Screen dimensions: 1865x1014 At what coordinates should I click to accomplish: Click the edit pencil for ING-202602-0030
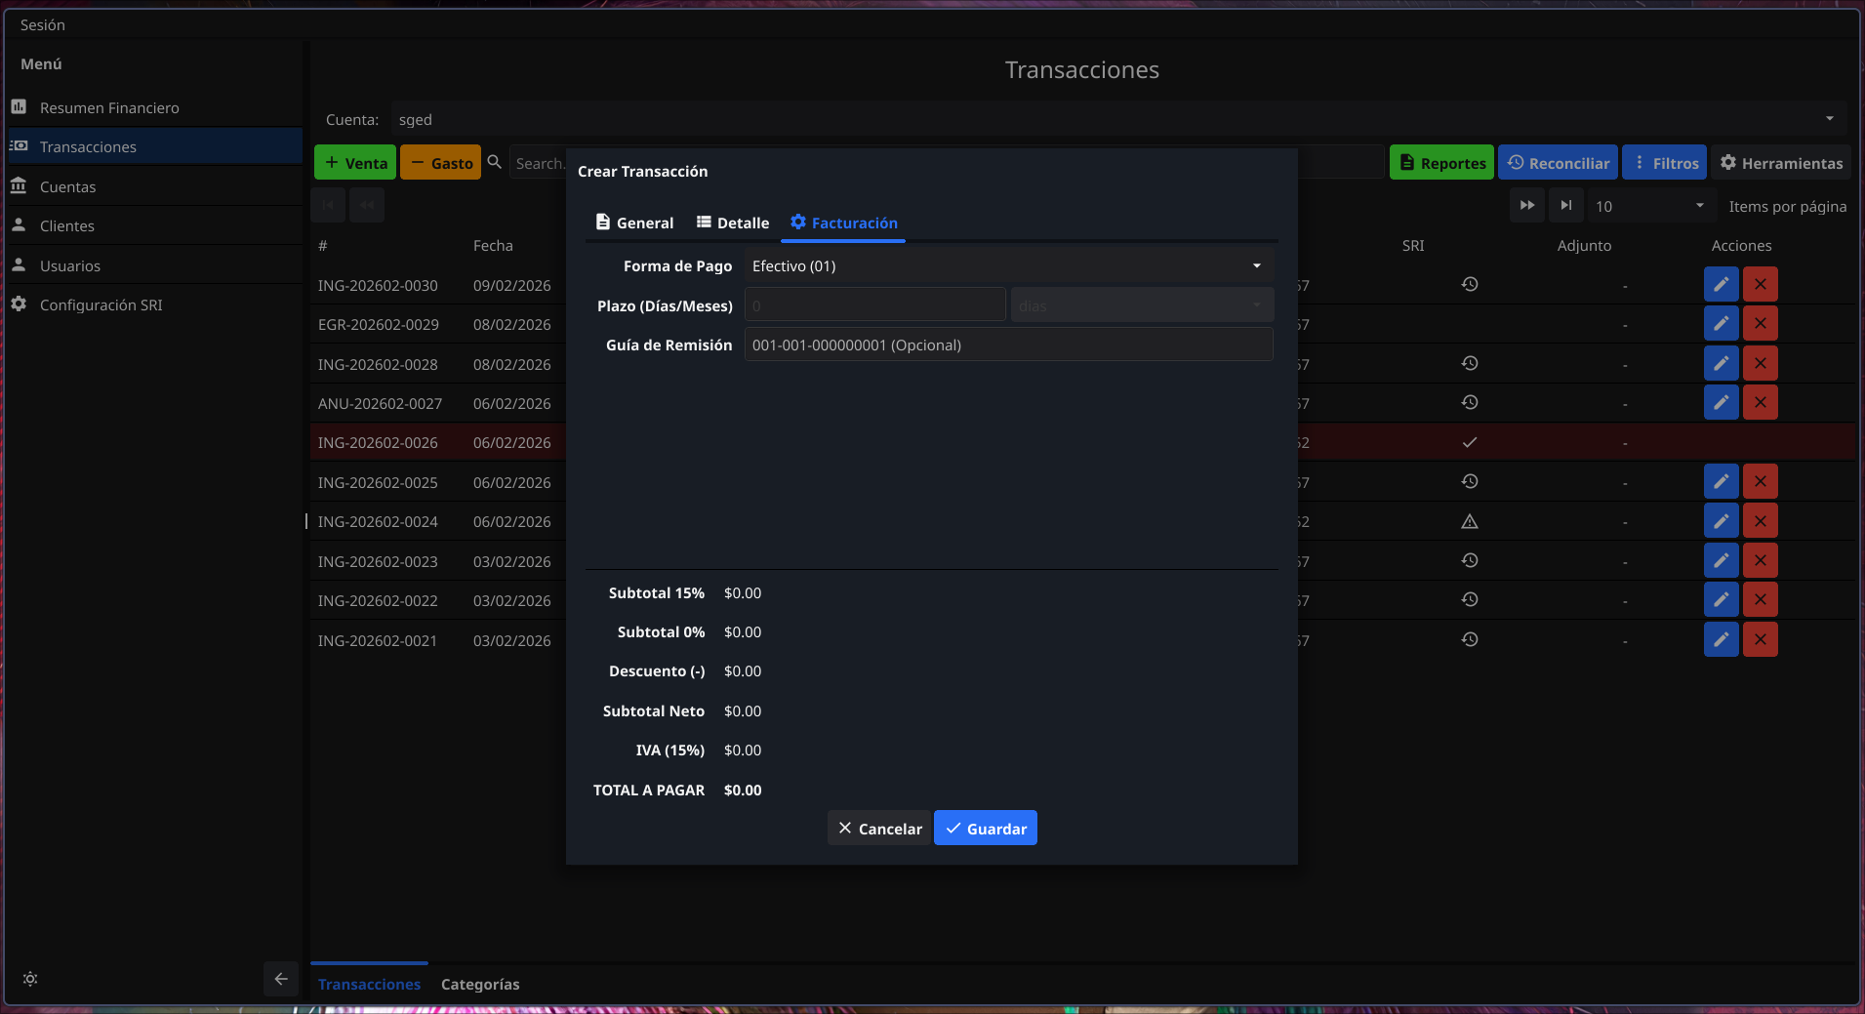[x=1721, y=285]
